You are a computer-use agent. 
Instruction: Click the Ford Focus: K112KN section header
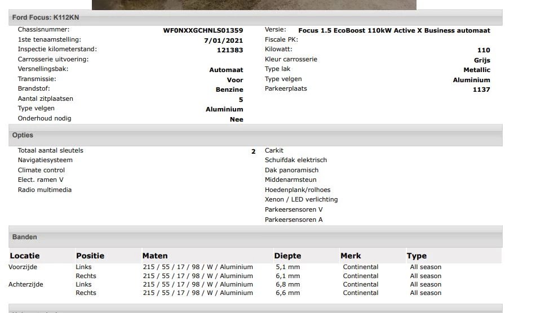[x=46, y=17]
